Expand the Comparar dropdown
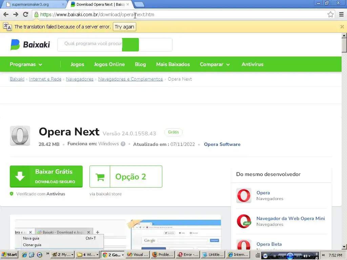 click(215, 64)
